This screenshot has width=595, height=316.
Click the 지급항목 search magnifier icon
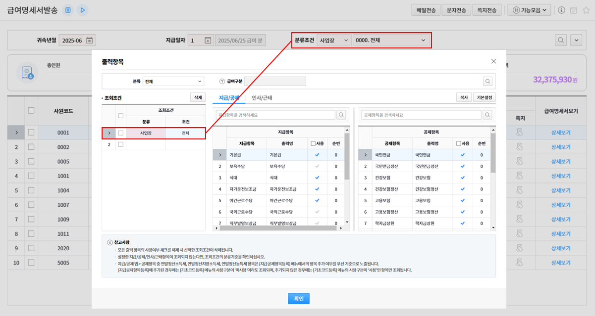click(341, 115)
